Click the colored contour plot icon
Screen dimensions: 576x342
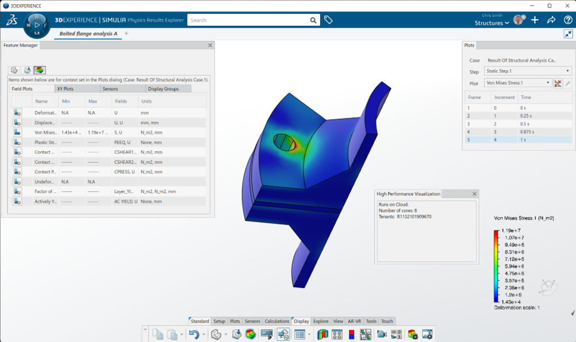click(251, 335)
